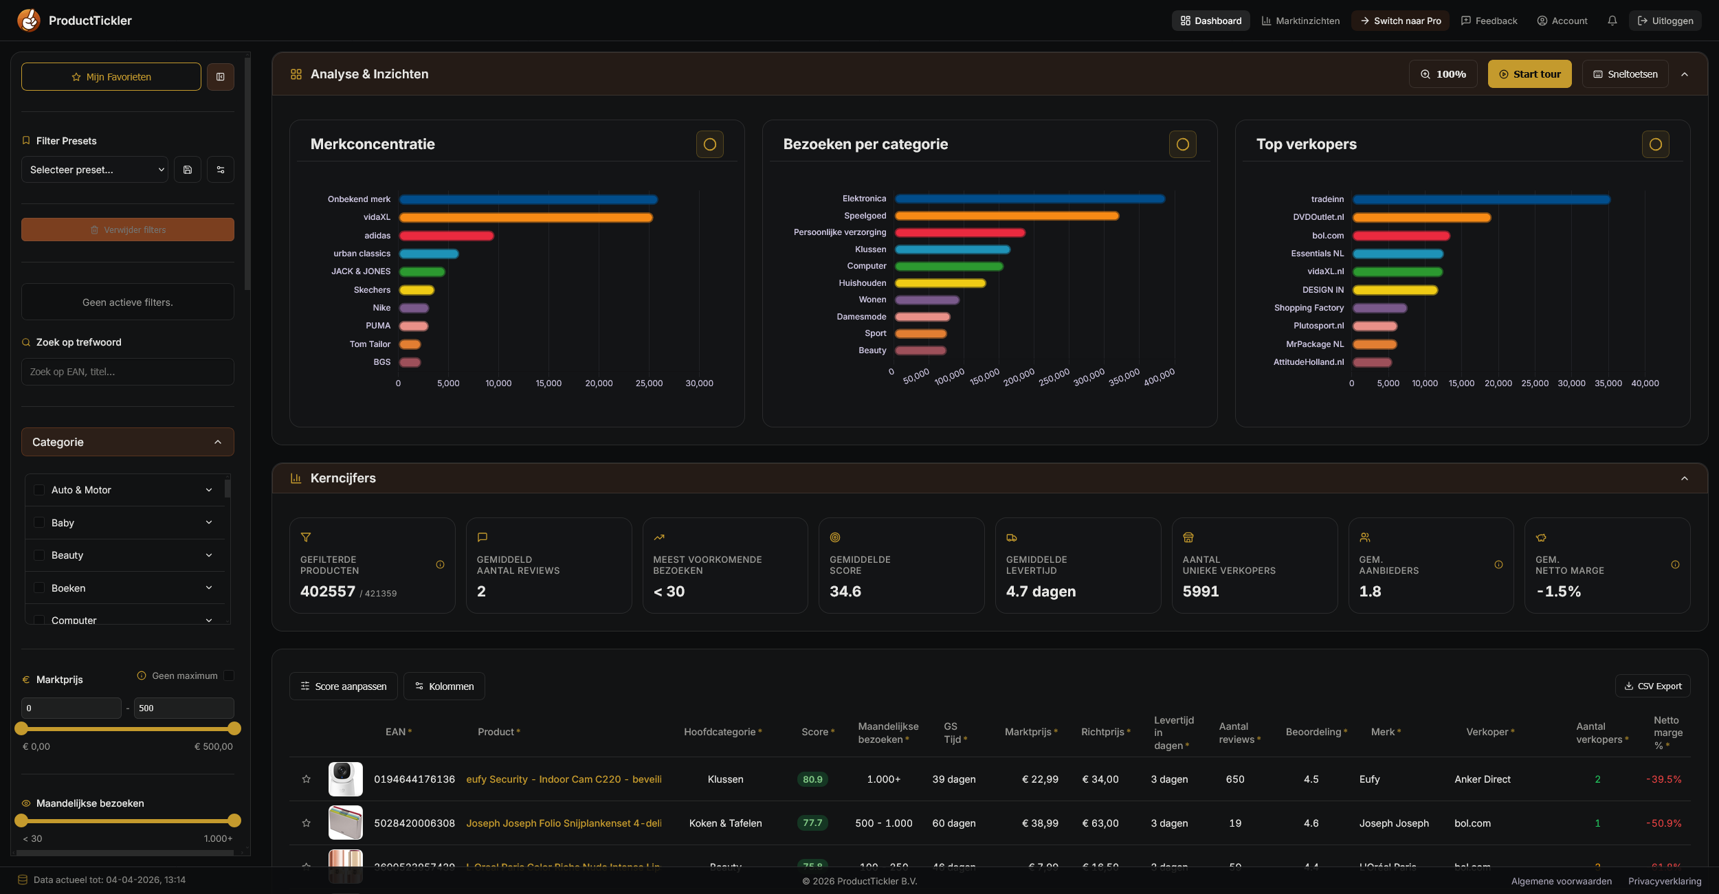1719x894 pixels.
Task: Click info icon on Gefilterde producten card
Action: 440,565
